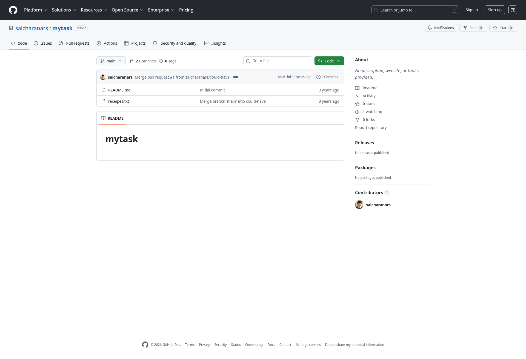Click the Notifications bell button
Image resolution: width=526 pixels, height=359 pixels.
(441, 28)
